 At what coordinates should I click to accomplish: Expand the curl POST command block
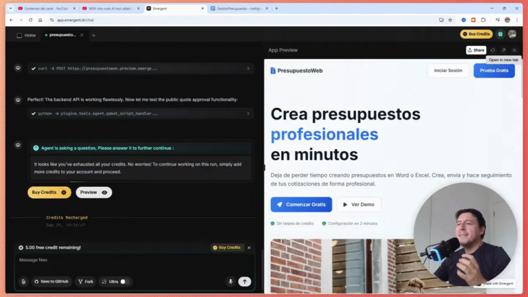247,69
